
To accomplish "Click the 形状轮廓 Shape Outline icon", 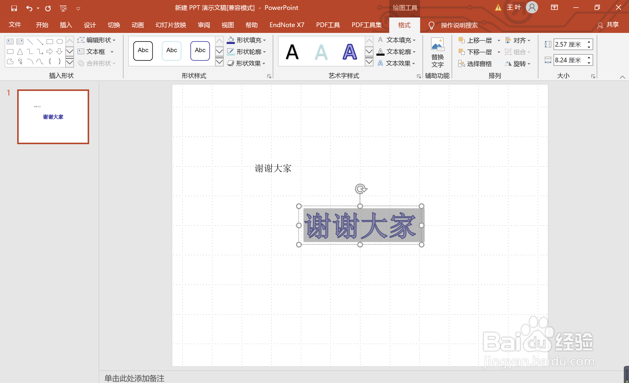I will pos(230,52).
